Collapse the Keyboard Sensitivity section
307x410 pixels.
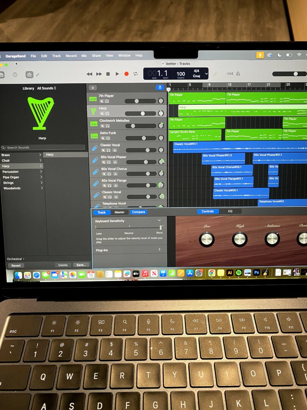(159, 221)
